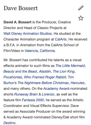Go to the Hercules article

pyautogui.click(x=77, y=83)
